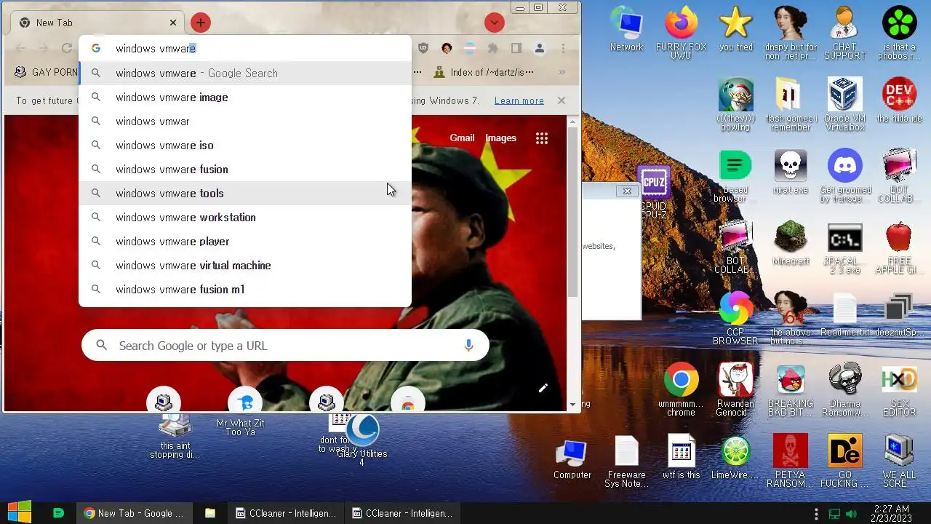Customize this page with pencil button
The image size is (931, 524).
(x=543, y=388)
